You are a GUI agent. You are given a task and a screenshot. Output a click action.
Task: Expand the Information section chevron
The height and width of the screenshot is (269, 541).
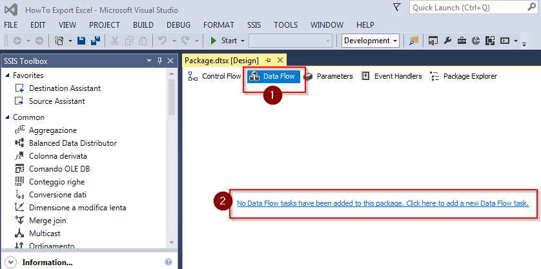click(11, 262)
